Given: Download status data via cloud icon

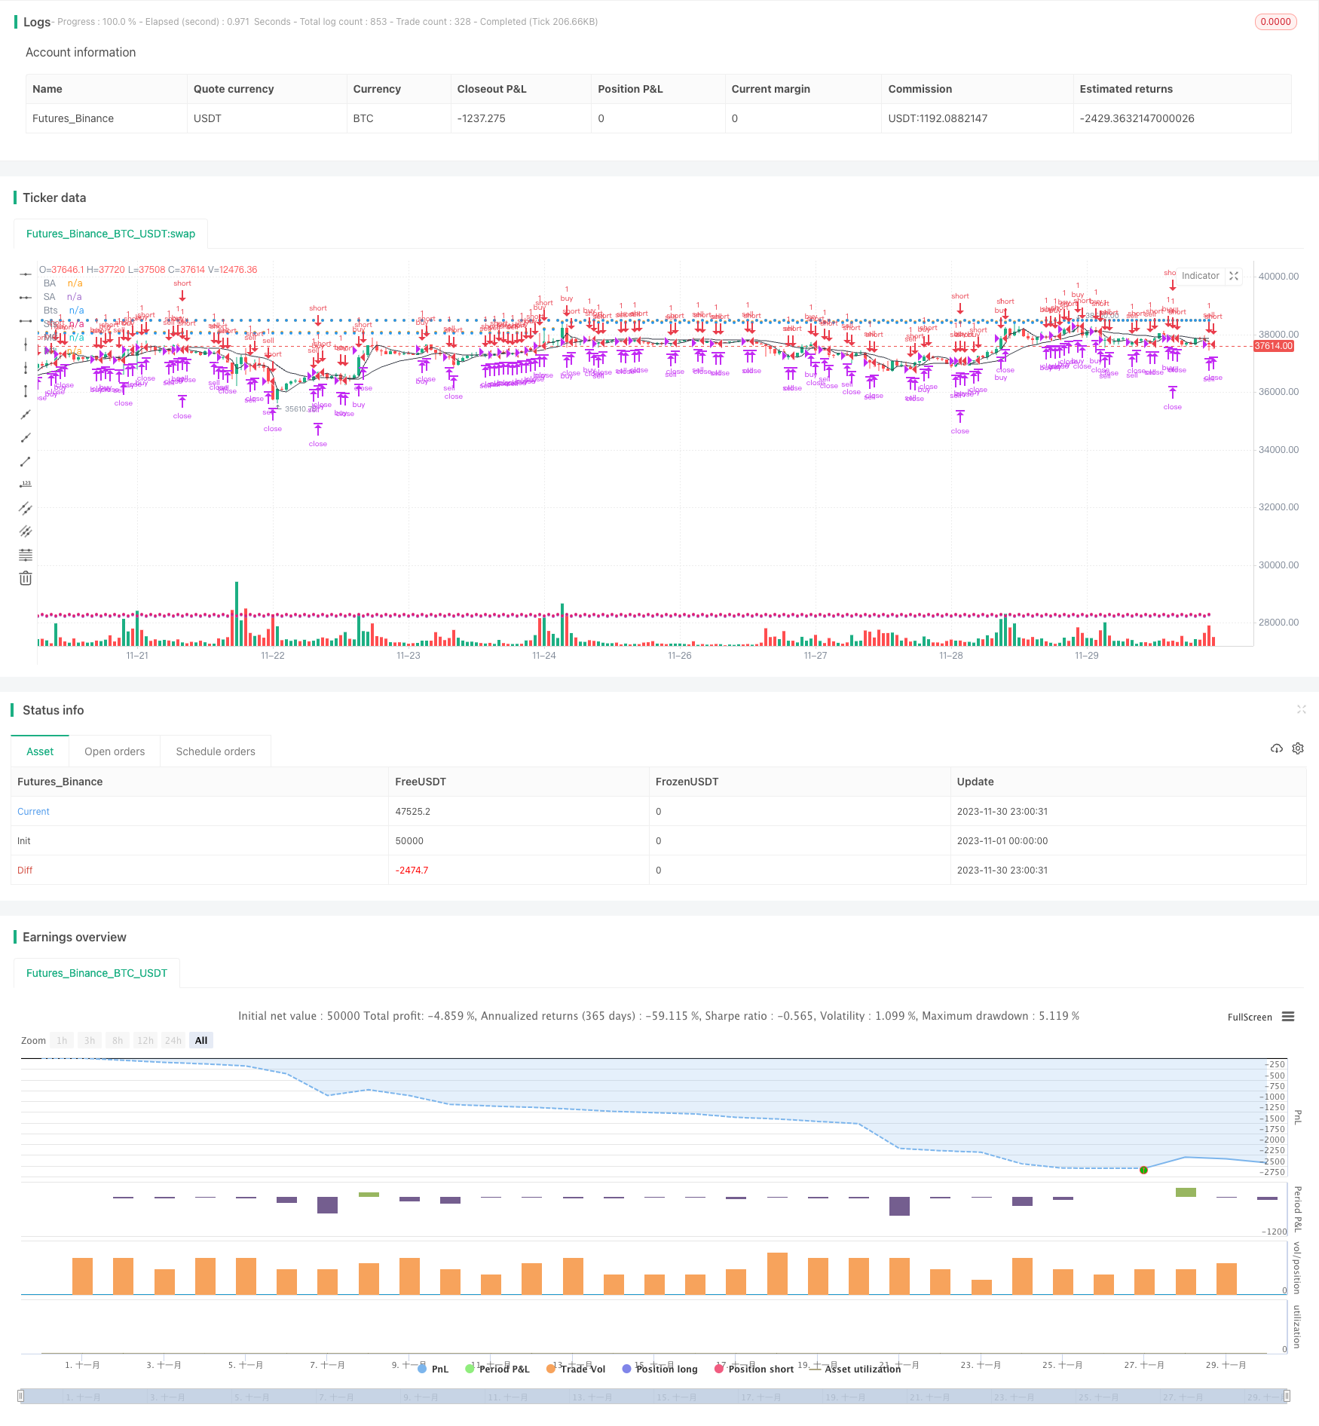Looking at the screenshot, I should coord(1276,748).
